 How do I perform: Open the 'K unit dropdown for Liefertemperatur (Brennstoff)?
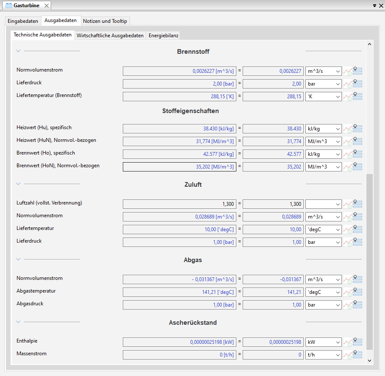pos(323,97)
